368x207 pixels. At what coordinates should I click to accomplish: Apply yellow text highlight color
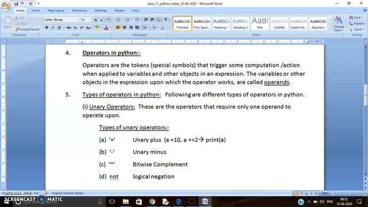(97, 28)
